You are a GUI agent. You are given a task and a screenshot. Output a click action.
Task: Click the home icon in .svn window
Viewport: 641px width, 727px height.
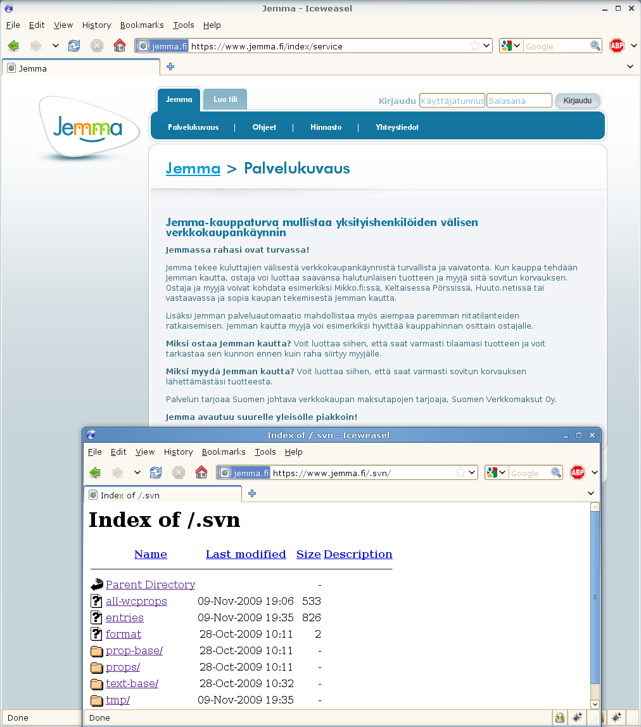[201, 472]
